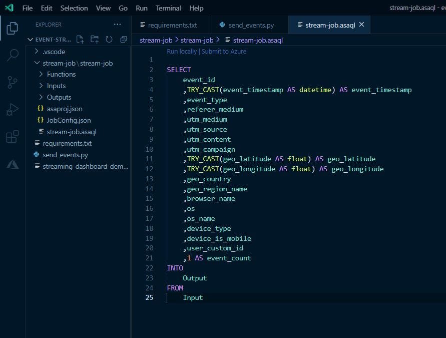Click the Submit to Azure link

pyautogui.click(x=224, y=51)
